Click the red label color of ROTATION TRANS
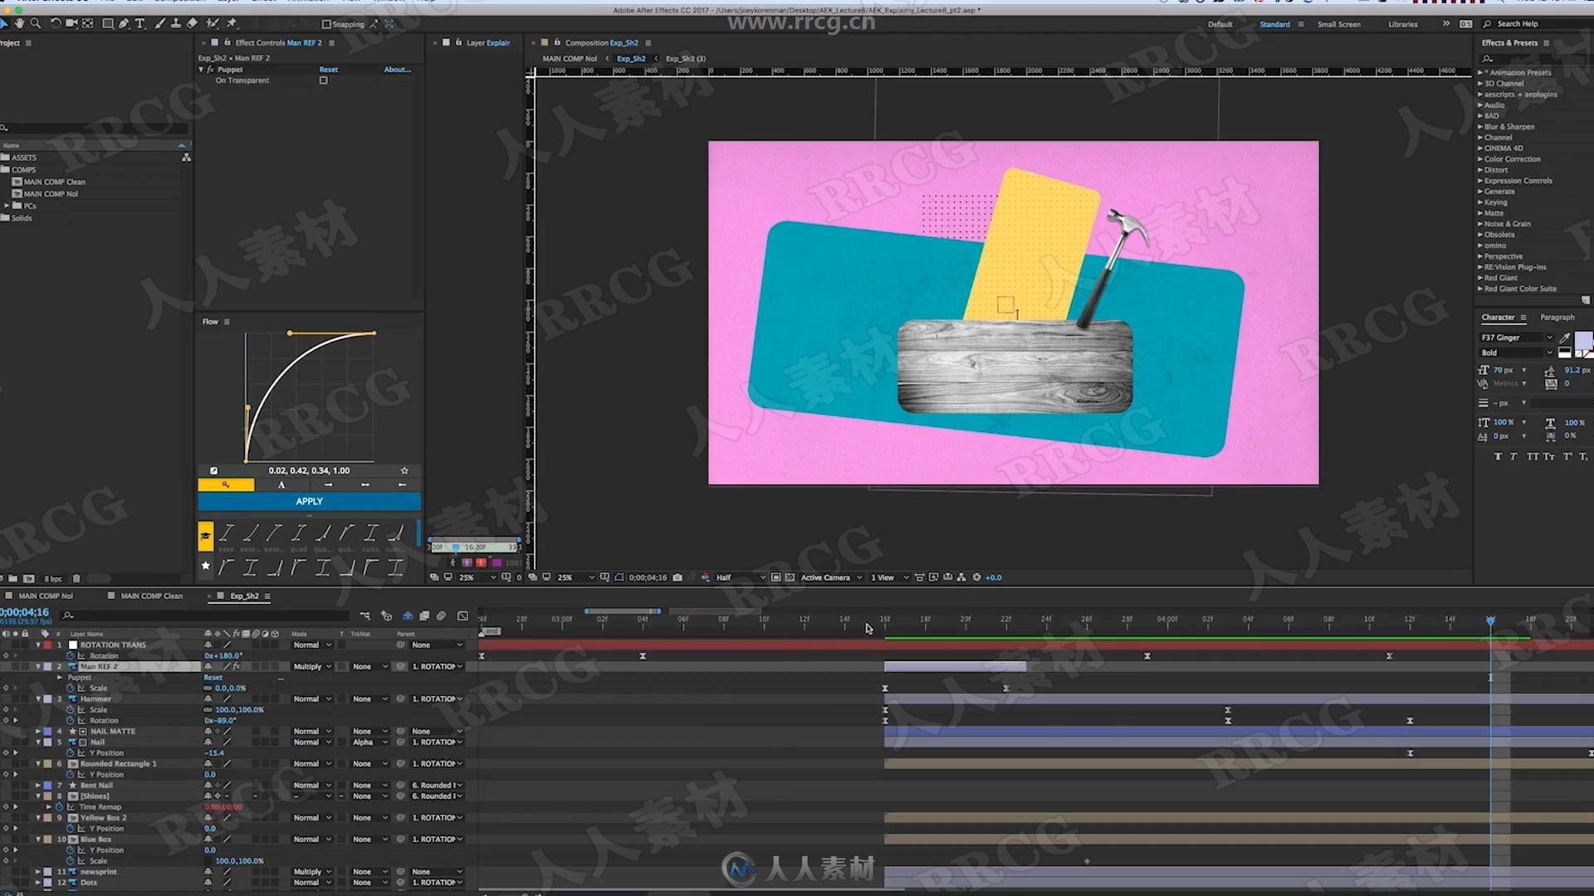This screenshot has height=896, width=1594. (47, 645)
